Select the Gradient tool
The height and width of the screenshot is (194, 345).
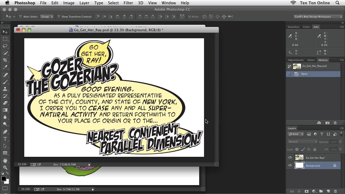point(5,110)
